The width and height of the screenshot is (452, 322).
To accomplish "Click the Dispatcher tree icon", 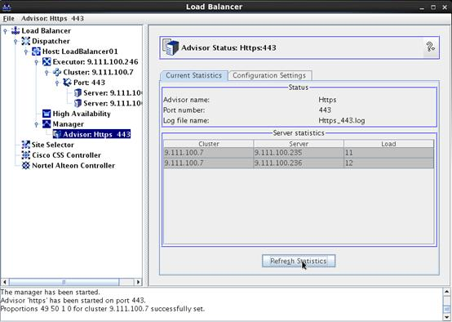I will pyautogui.click(x=25, y=41).
